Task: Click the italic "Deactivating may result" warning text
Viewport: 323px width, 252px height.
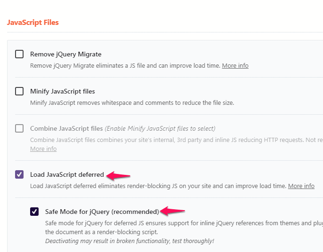Action: pos(129,241)
